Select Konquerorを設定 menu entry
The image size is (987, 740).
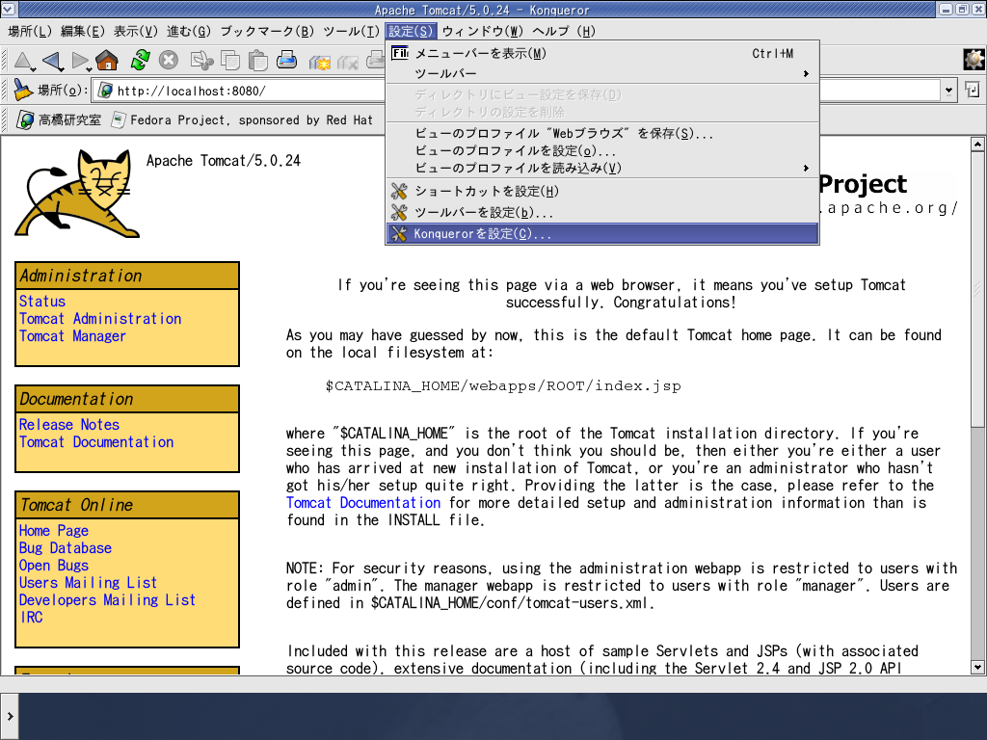pyautogui.click(x=601, y=233)
